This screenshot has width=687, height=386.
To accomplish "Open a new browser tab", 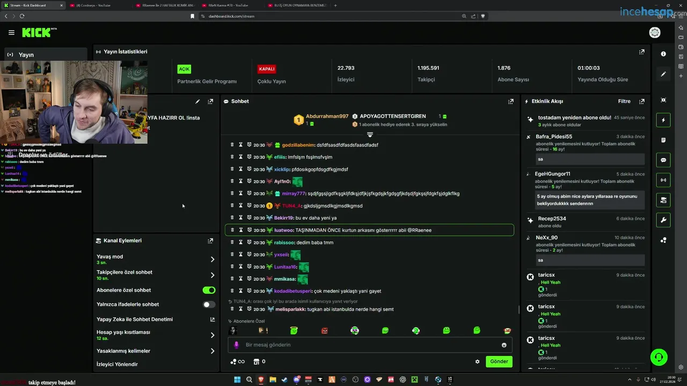I will point(335,5).
